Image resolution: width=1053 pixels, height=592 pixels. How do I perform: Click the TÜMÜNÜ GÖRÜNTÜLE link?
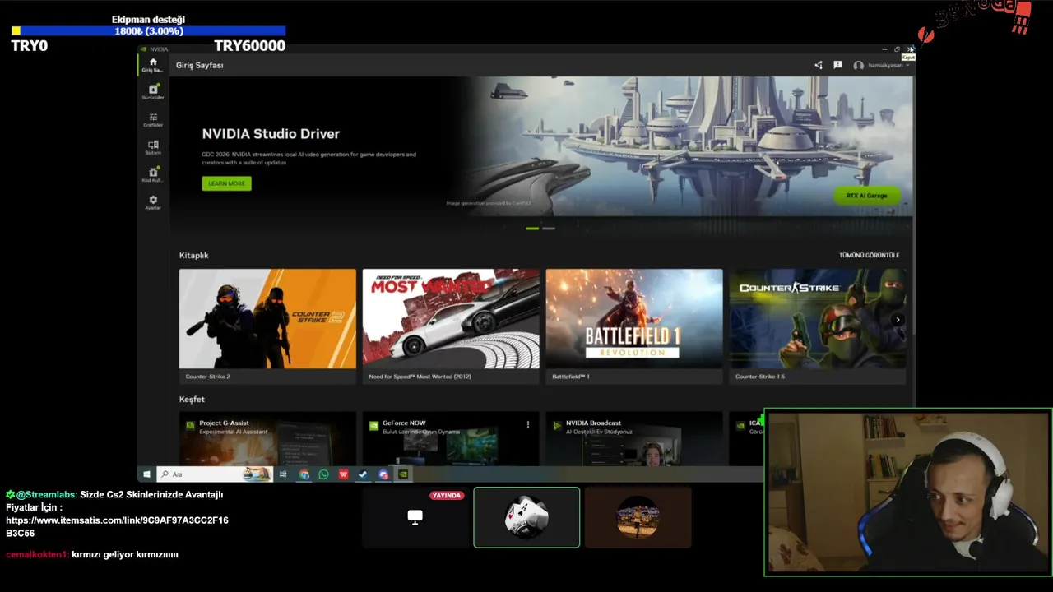tap(869, 255)
